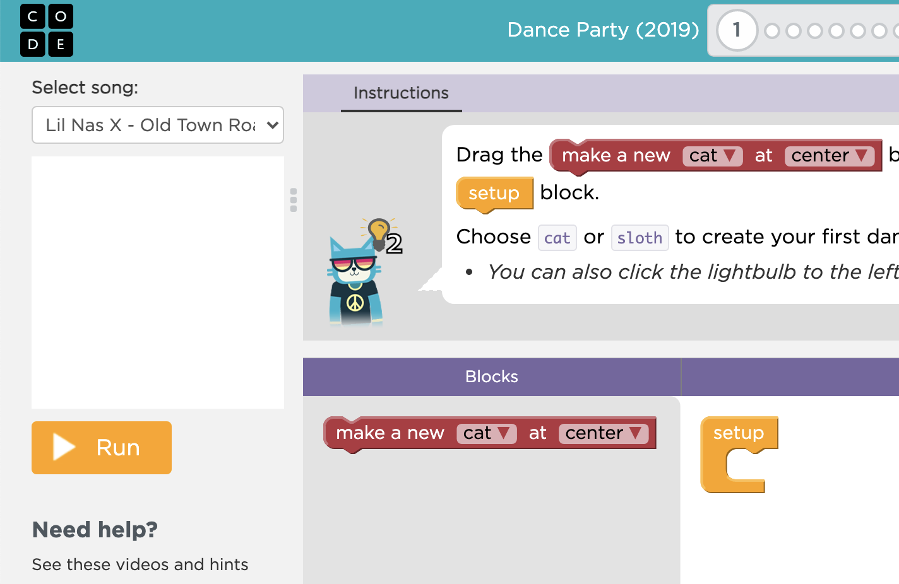899x584 pixels.
Task: Click the 'setup' block shown in instructions
Action: tap(494, 194)
